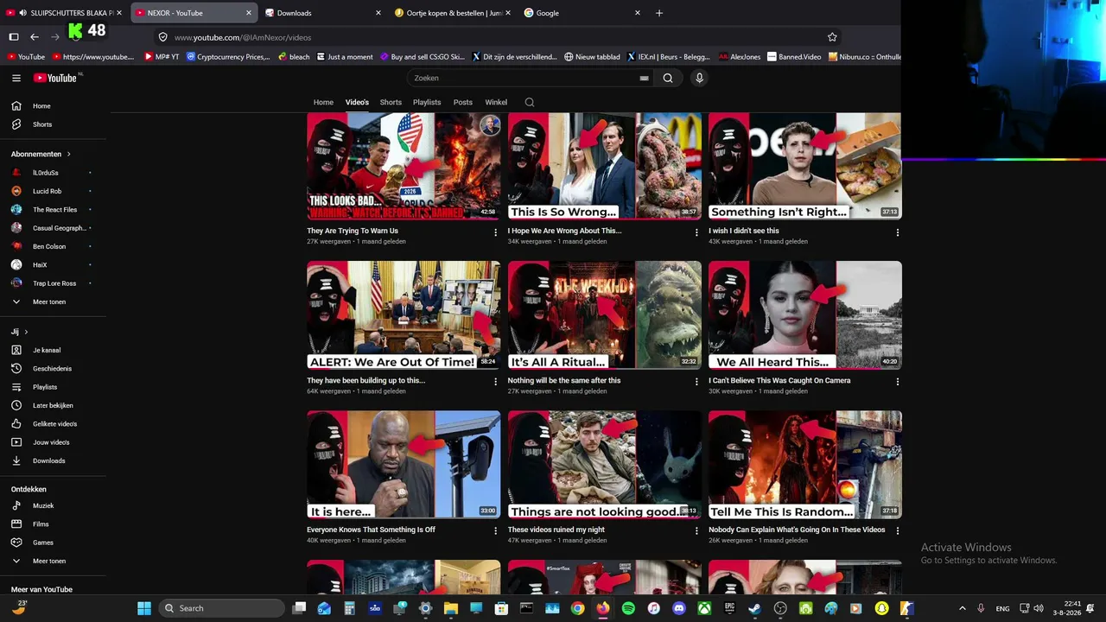Click the Windows Start button
This screenshot has height=622, width=1106.
[x=144, y=608]
